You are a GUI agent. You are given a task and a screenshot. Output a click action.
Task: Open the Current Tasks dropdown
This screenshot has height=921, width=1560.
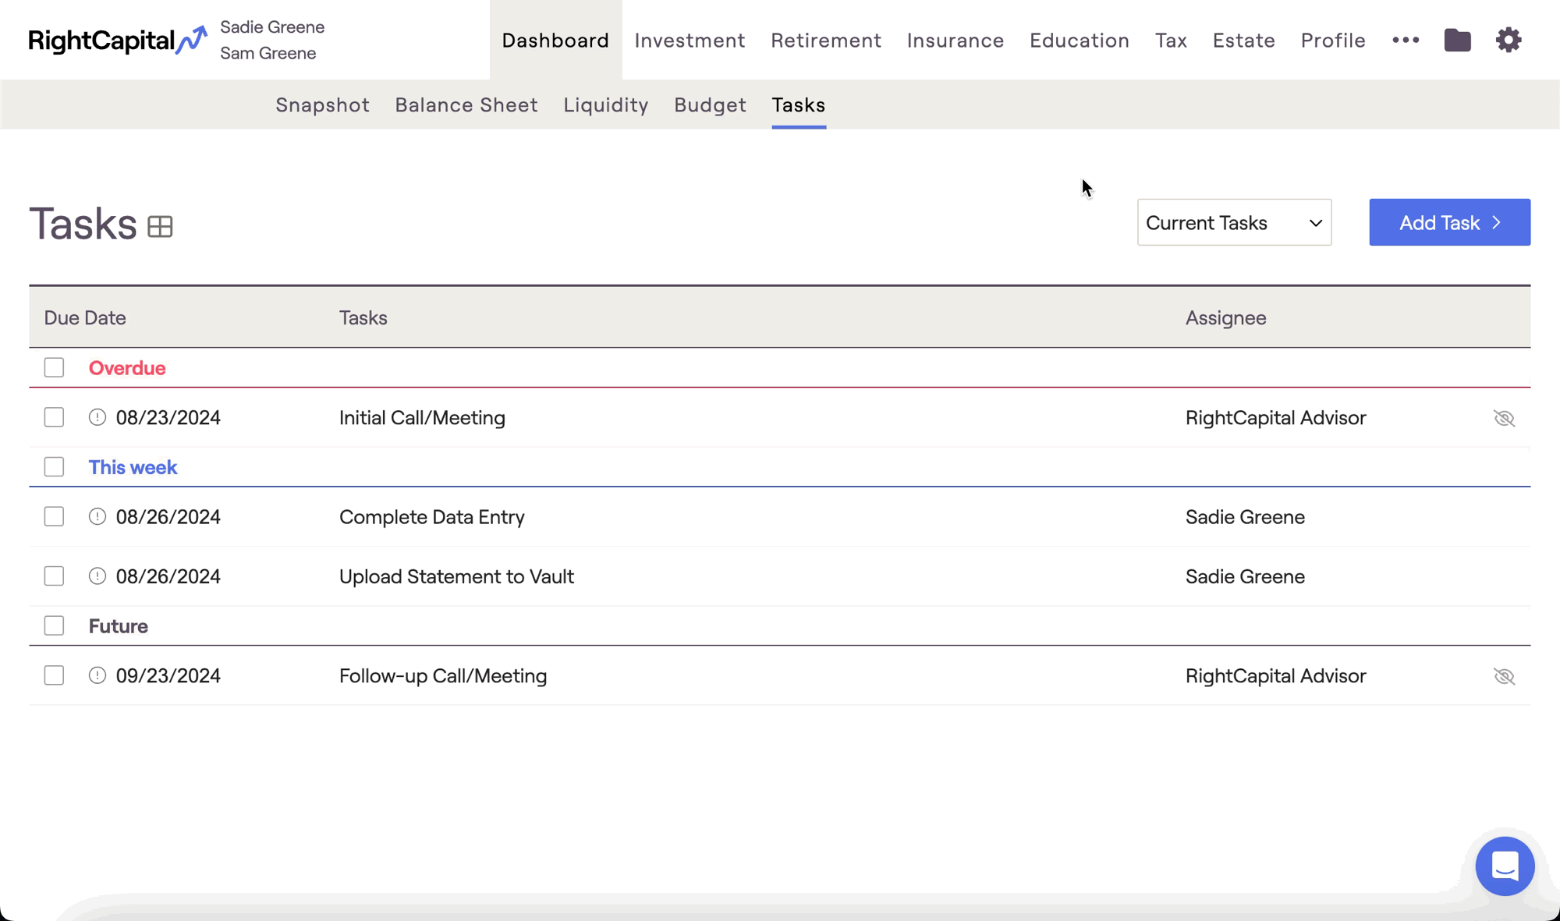tap(1234, 222)
